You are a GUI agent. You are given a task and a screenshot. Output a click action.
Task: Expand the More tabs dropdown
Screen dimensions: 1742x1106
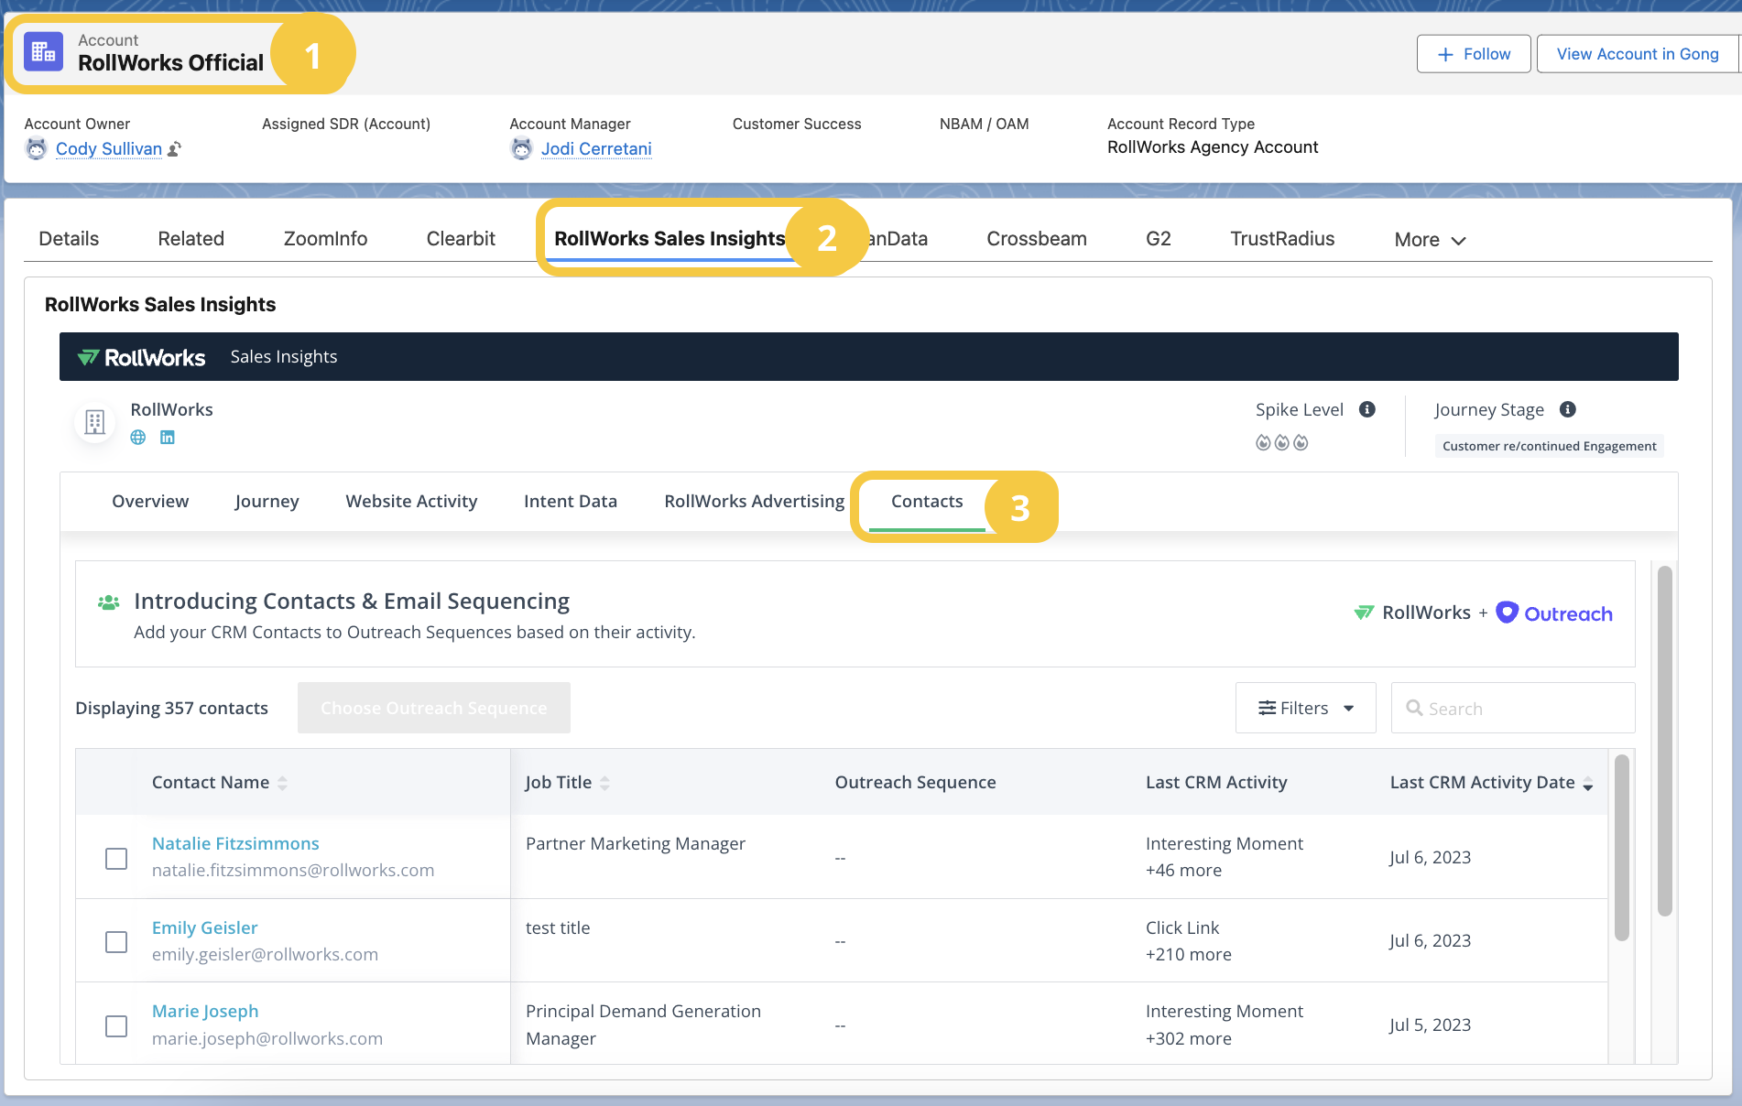pos(1430,240)
